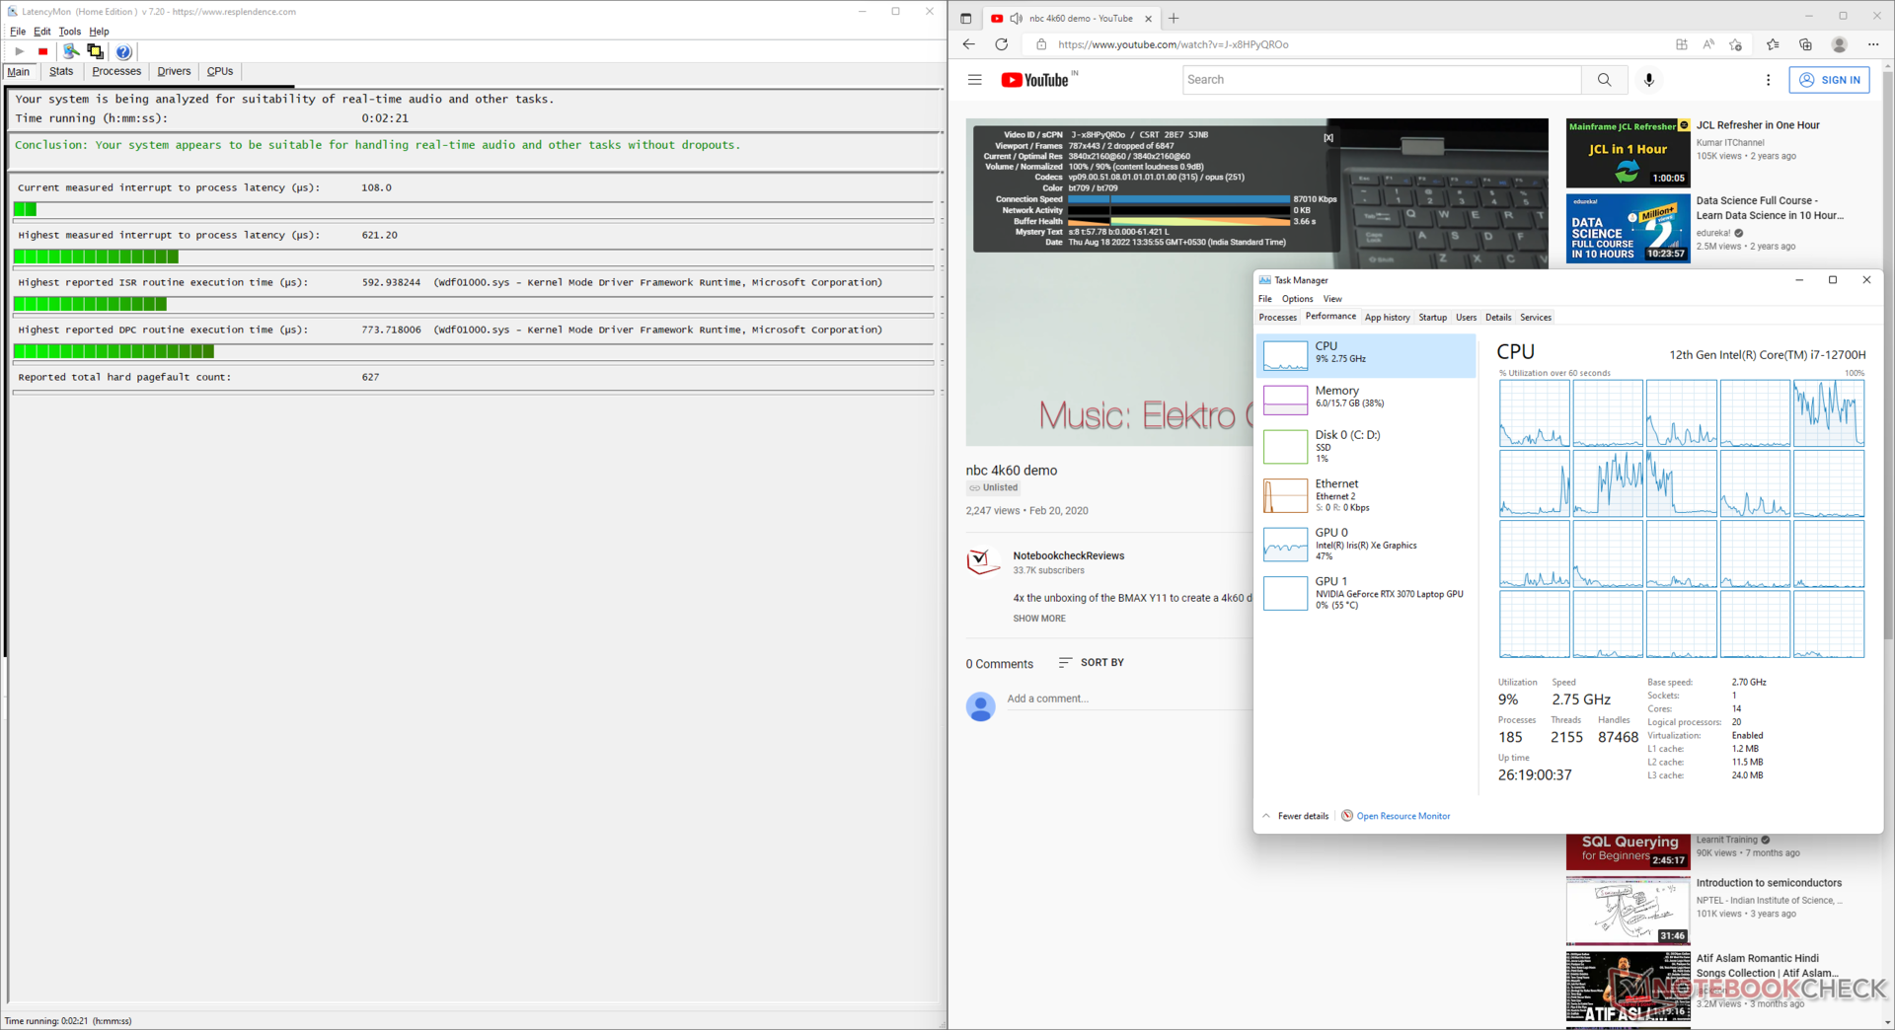
Task: Switch to LatencyMon Drivers tab
Action: coord(174,71)
